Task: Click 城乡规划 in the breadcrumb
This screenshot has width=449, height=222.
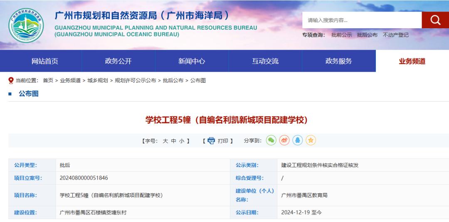Action: [97, 81]
